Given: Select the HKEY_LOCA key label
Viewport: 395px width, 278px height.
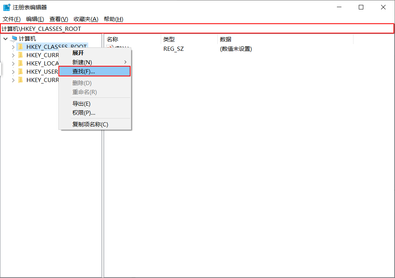Looking at the screenshot, I should [x=42, y=63].
